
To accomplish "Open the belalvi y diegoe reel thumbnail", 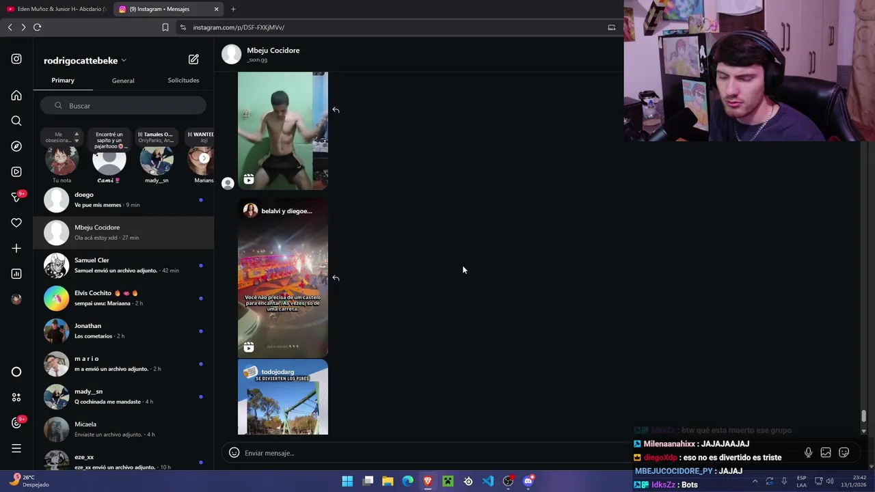I will (283, 278).
